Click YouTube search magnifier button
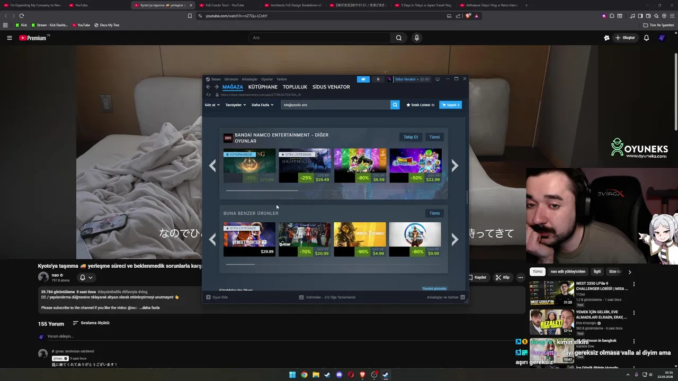Viewport: 678px width, 381px height. tap(399, 38)
